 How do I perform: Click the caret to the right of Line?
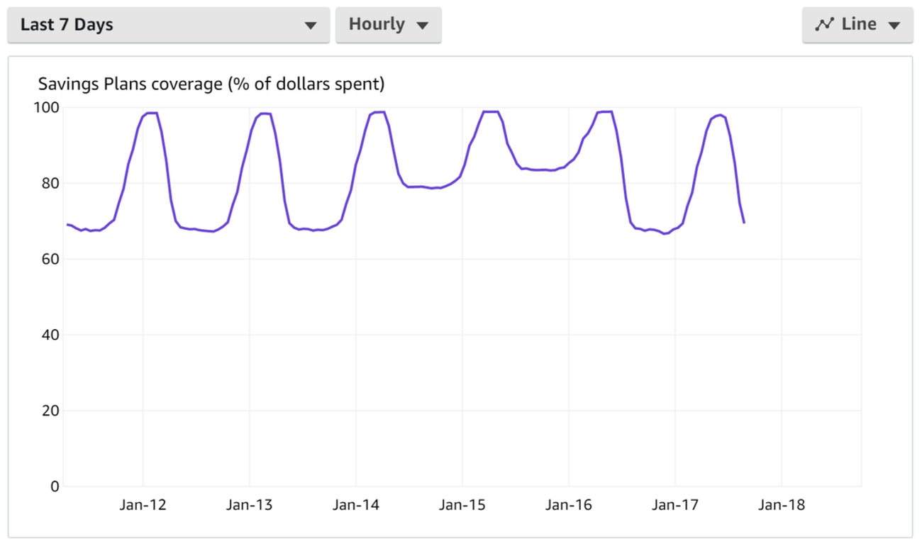click(x=894, y=26)
